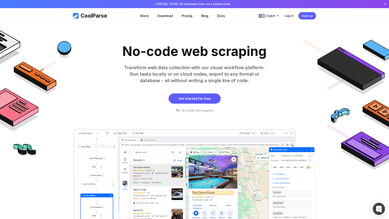
Task: Click the edit icon on Loop Scrolling block
Action: point(113,184)
